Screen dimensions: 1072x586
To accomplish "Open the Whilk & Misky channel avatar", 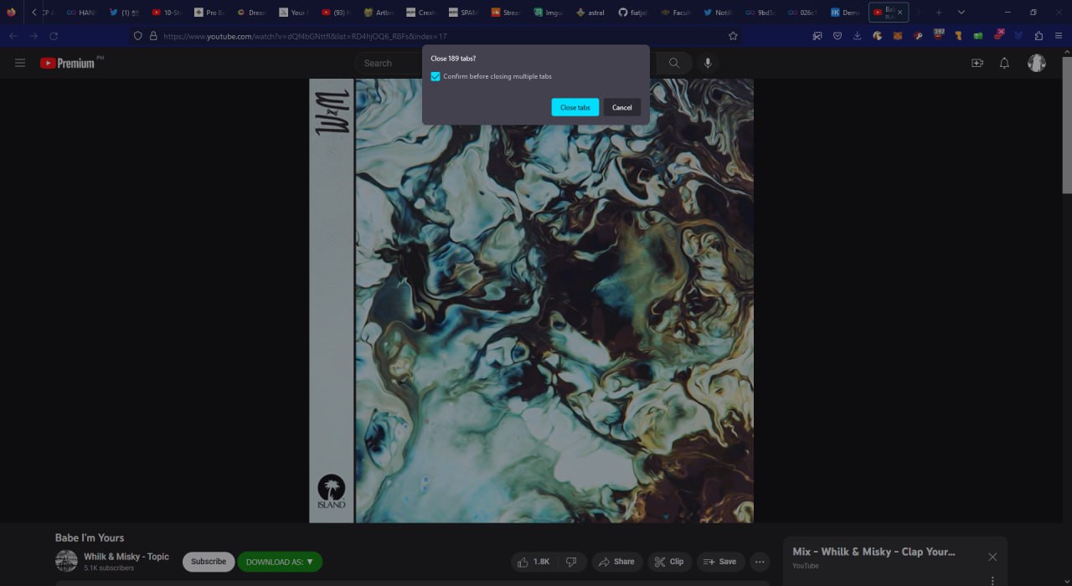I will [66, 561].
